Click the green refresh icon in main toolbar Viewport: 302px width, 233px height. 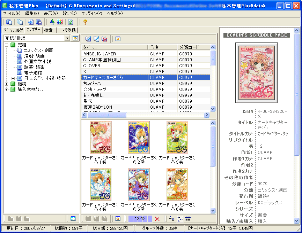[71, 22]
